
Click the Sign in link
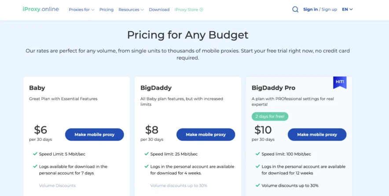(310, 9)
